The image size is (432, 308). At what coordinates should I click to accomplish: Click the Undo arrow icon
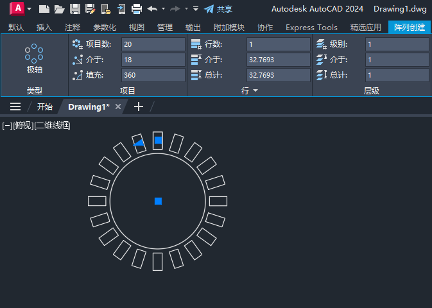(x=152, y=9)
